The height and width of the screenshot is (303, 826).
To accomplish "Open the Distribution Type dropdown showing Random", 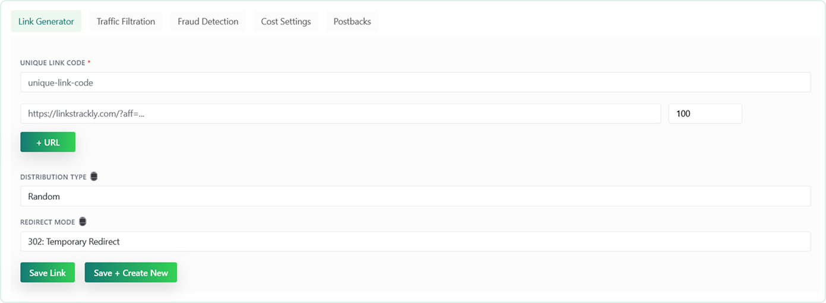I will [x=415, y=196].
